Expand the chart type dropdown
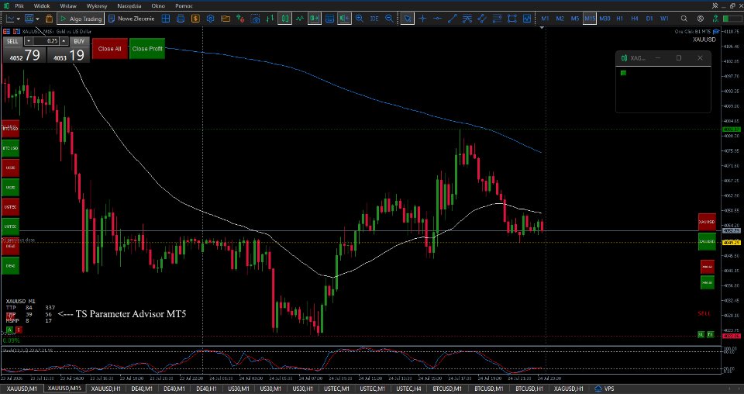744x394 pixels. click(x=18, y=19)
